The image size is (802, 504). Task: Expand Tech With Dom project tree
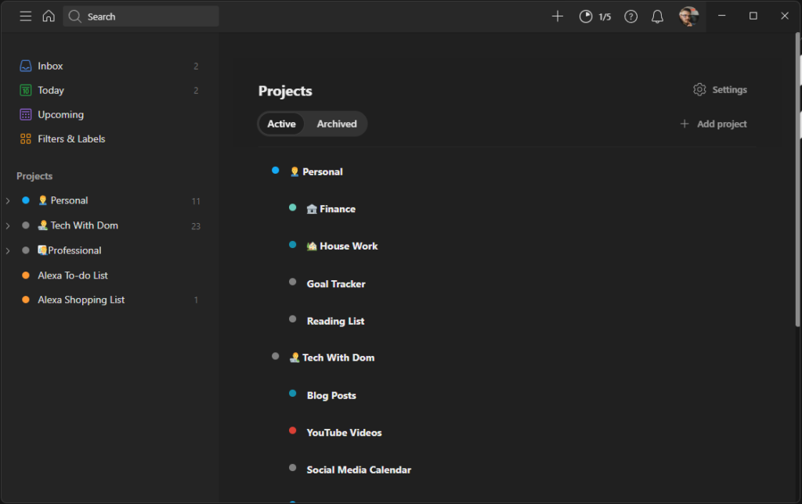pos(8,225)
